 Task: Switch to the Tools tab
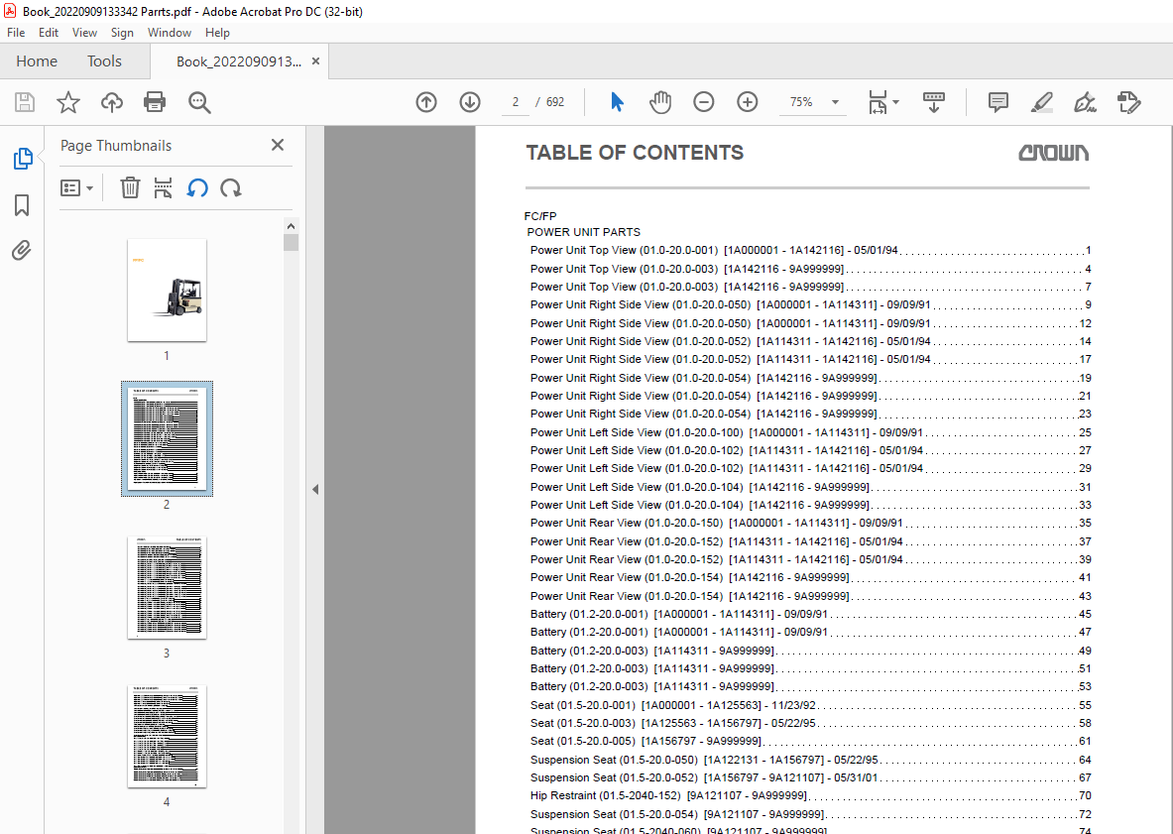(104, 61)
